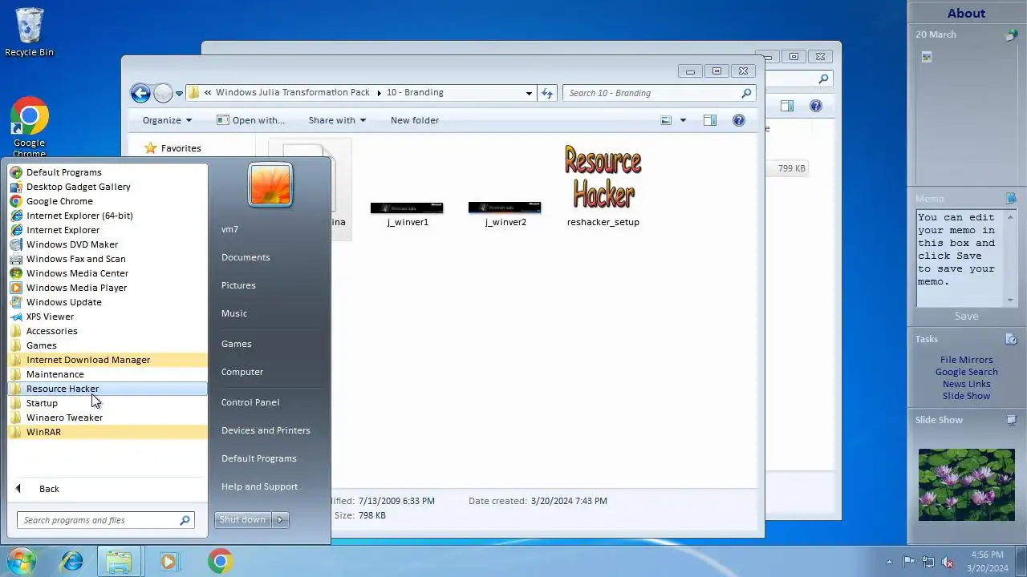This screenshot has height=577, width=1027.
Task: Click the network tray icon
Action: tap(928, 562)
